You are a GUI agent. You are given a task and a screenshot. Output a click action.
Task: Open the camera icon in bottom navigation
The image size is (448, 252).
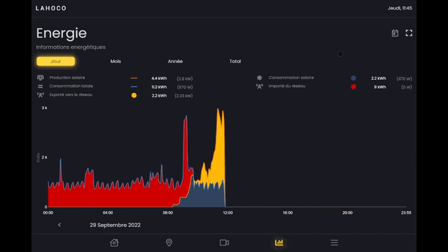224,242
